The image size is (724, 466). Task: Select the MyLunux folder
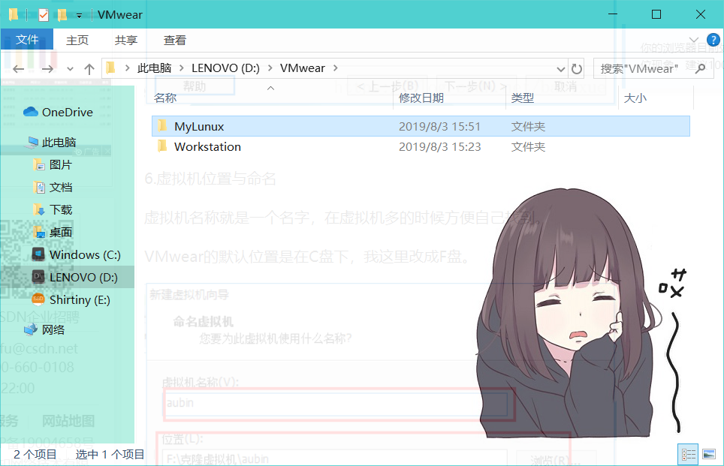421,126
